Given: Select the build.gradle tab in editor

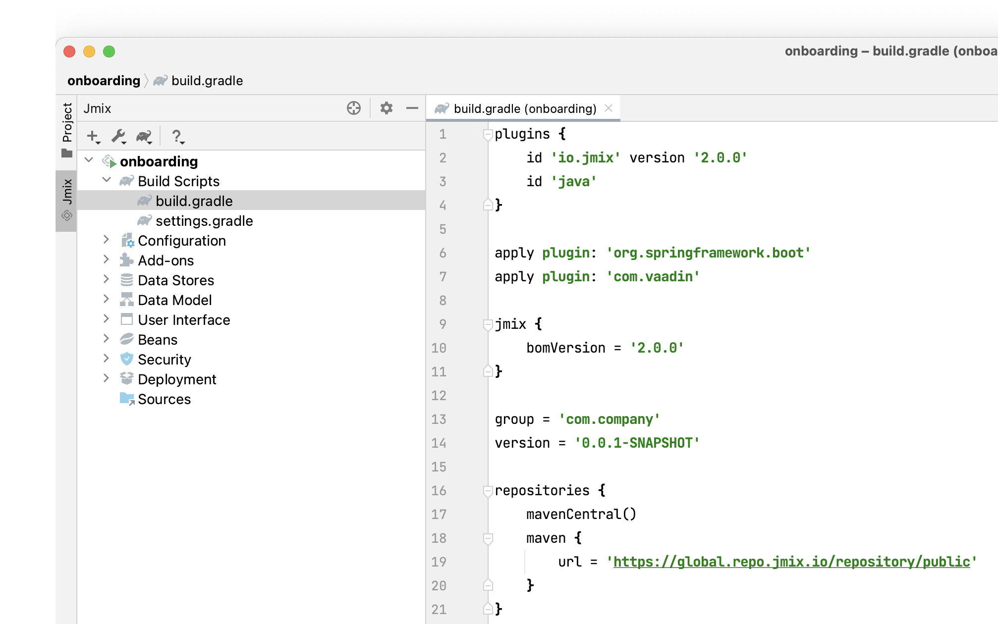Looking at the screenshot, I should pyautogui.click(x=523, y=108).
